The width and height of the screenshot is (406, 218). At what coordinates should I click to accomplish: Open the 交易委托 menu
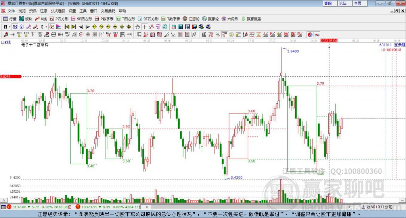tap(108, 11)
